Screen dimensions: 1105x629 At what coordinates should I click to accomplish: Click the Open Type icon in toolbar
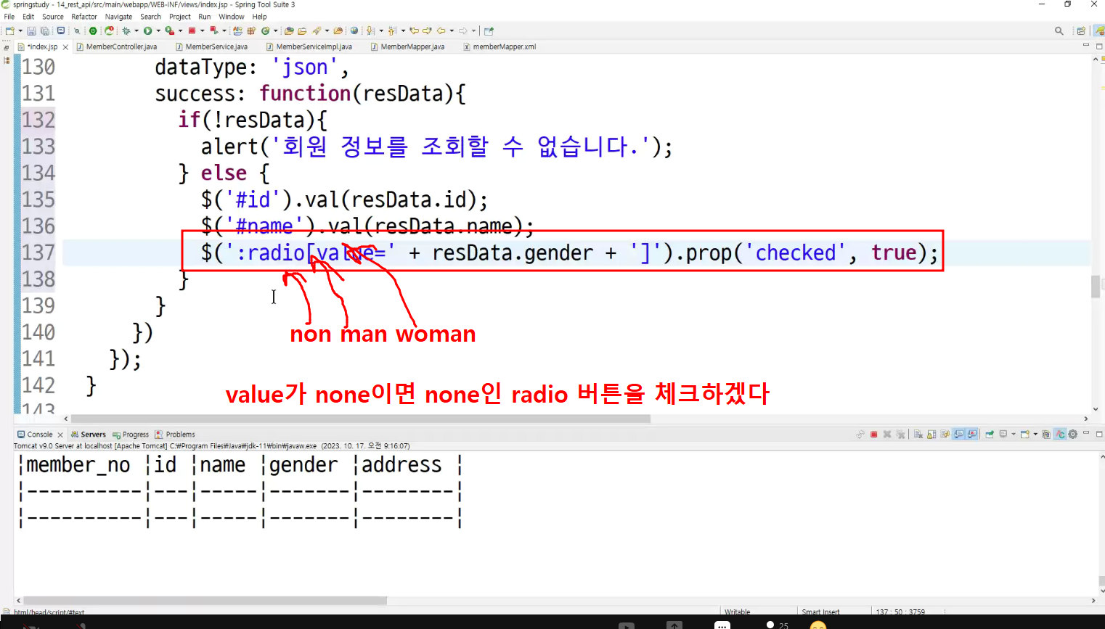pyautogui.click(x=289, y=30)
